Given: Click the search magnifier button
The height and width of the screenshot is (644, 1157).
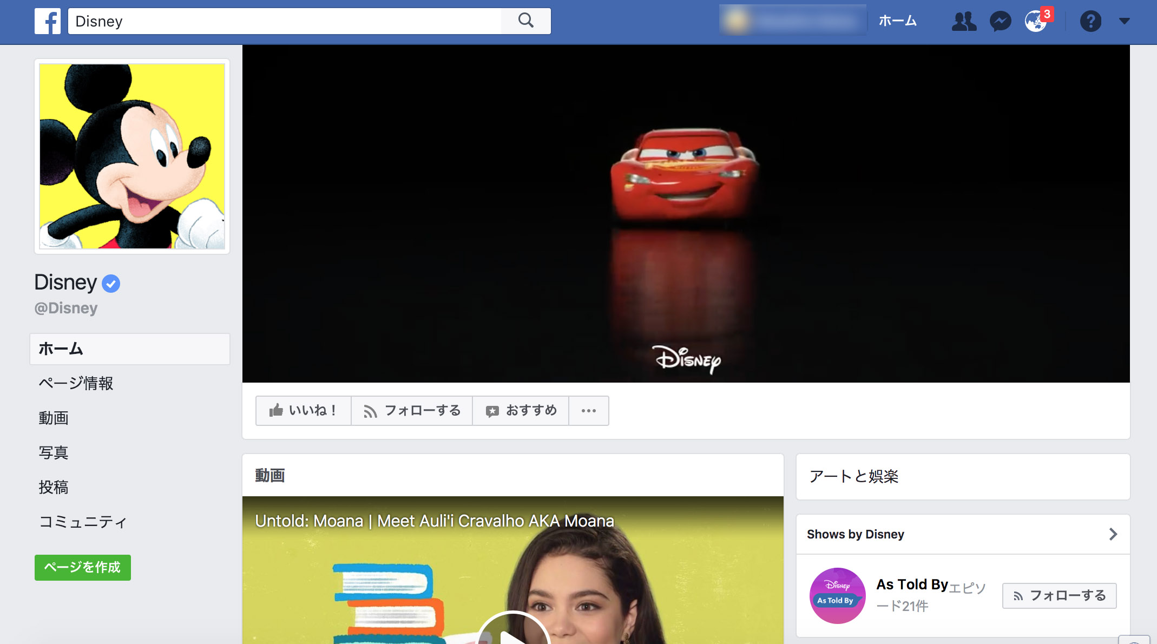Looking at the screenshot, I should tap(526, 21).
